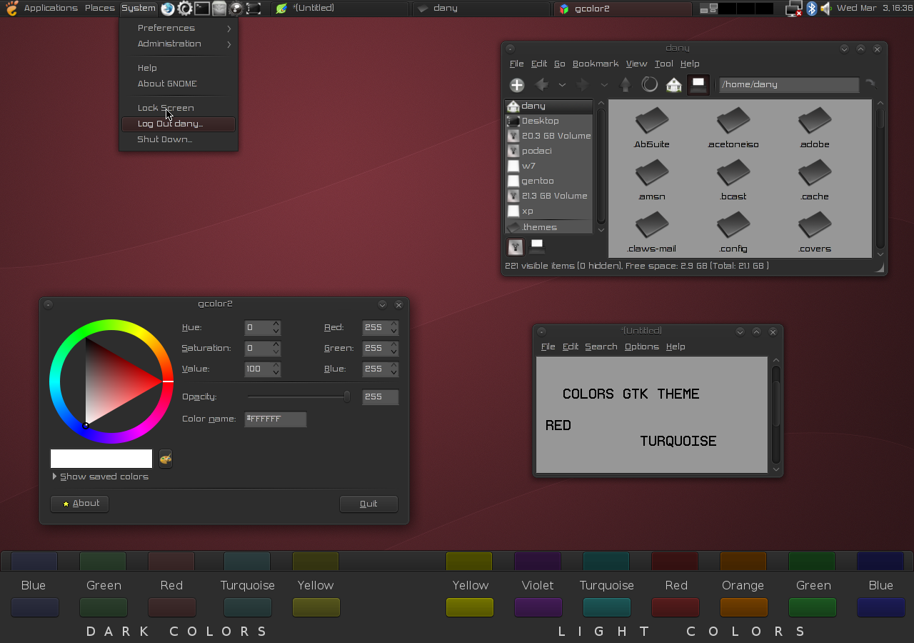Open the gear launcher in the top panel
Screen dimensions: 914x643
(185, 9)
